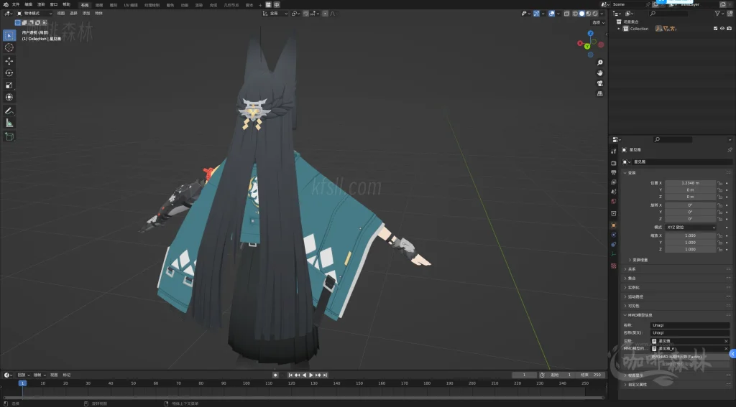This screenshot has width=736, height=407.
Task: Switch perspective/orthographic grid icon
Action: click(600, 93)
